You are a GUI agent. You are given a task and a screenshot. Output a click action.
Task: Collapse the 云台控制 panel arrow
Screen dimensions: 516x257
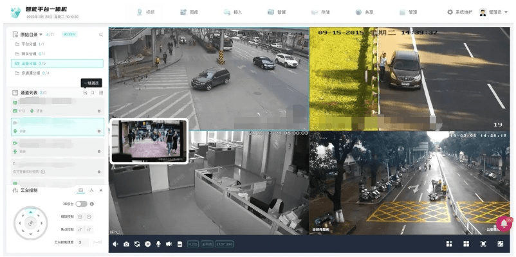click(101, 190)
